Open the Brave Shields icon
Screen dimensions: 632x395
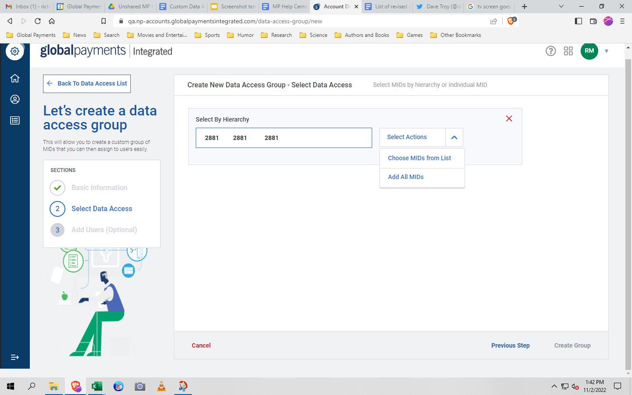(511, 21)
